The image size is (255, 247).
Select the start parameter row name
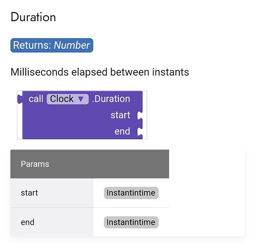click(29, 193)
